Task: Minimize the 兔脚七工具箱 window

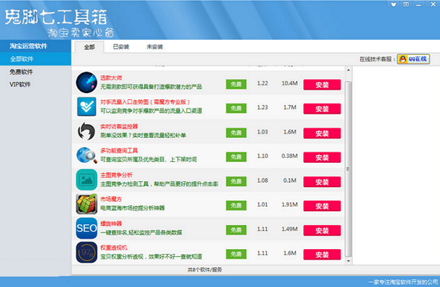Action: tap(419, 5)
